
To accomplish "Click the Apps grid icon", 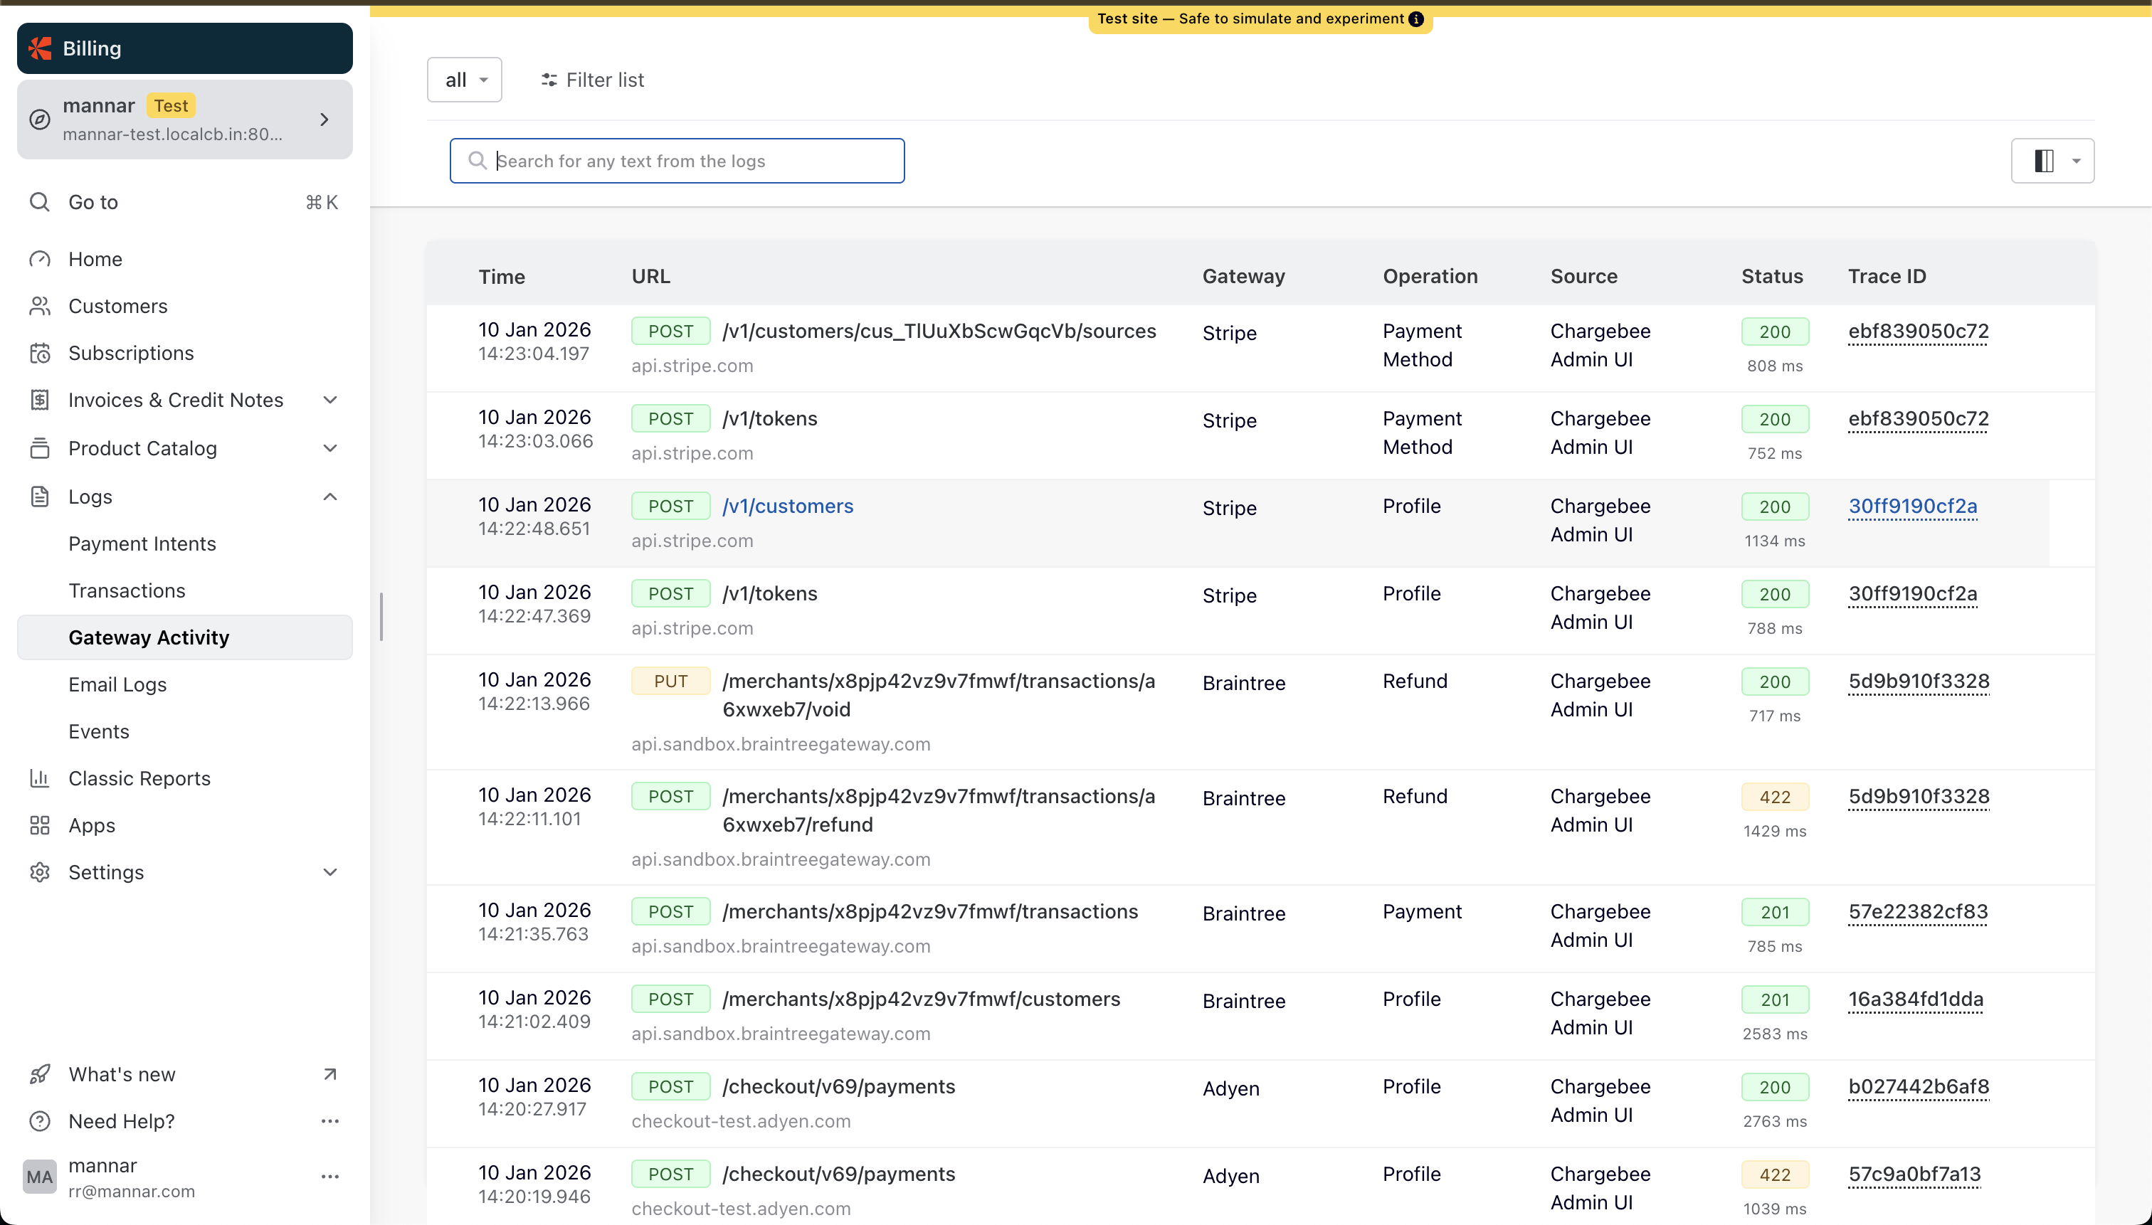I will click(40, 825).
